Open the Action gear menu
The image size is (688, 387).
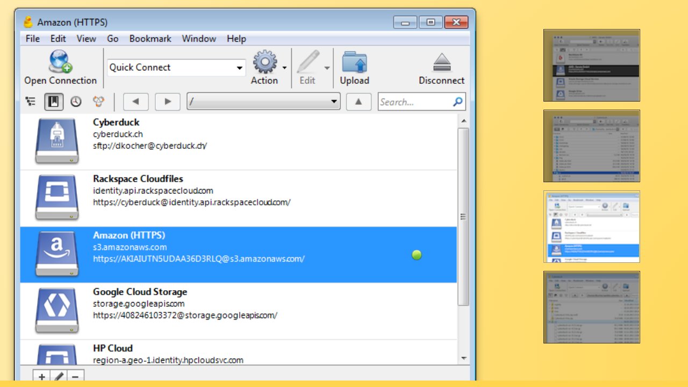click(264, 62)
